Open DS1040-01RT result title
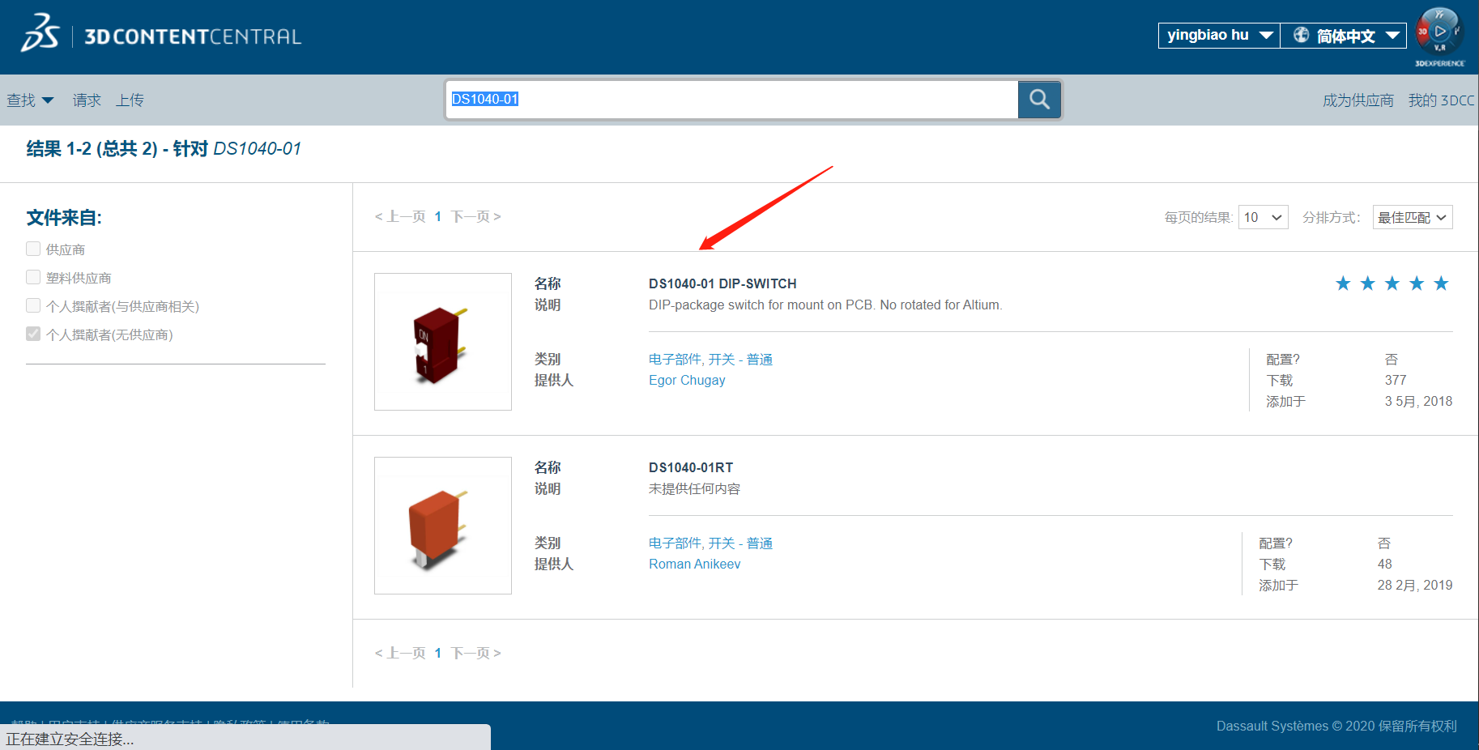1479x750 pixels. tap(691, 467)
